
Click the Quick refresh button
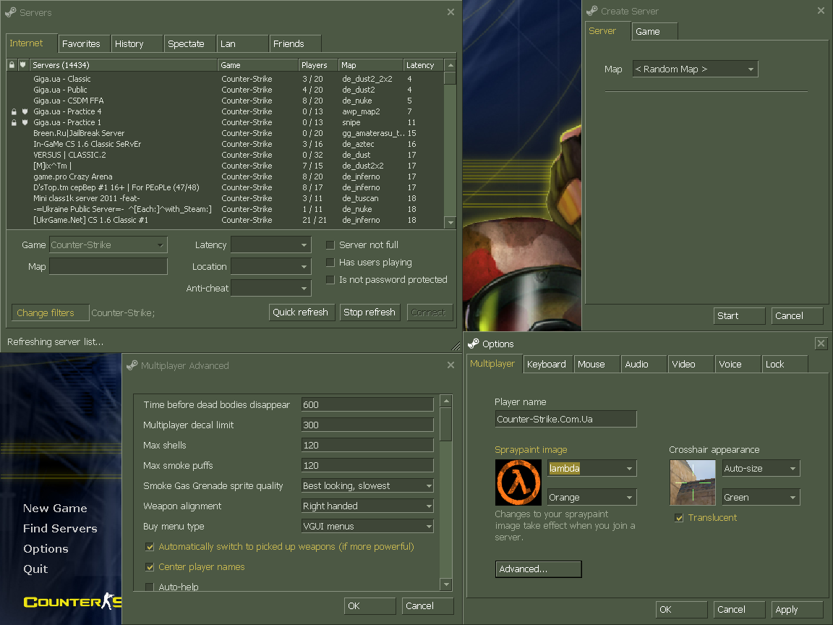(x=302, y=312)
